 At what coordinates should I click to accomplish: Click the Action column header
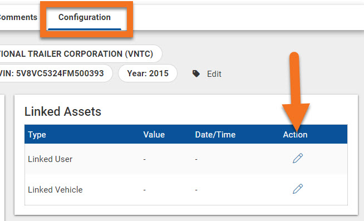(295, 135)
